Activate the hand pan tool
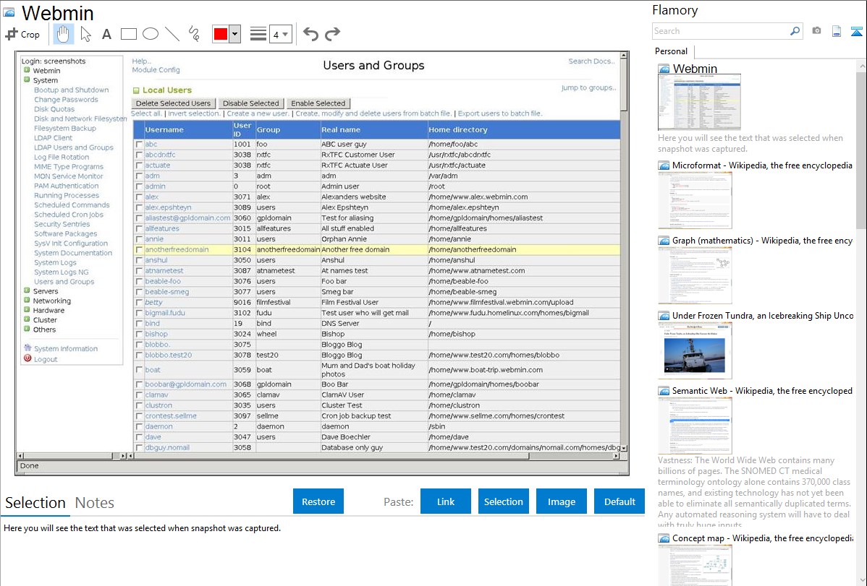Viewport: 867px width, 586px height. tap(63, 34)
